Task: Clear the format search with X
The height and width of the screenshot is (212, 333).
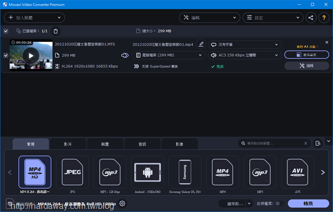Action: click(305, 143)
